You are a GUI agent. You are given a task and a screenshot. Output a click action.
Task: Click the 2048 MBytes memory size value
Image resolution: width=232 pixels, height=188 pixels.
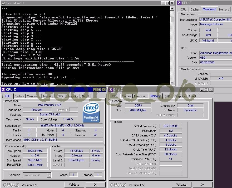pos(138,110)
